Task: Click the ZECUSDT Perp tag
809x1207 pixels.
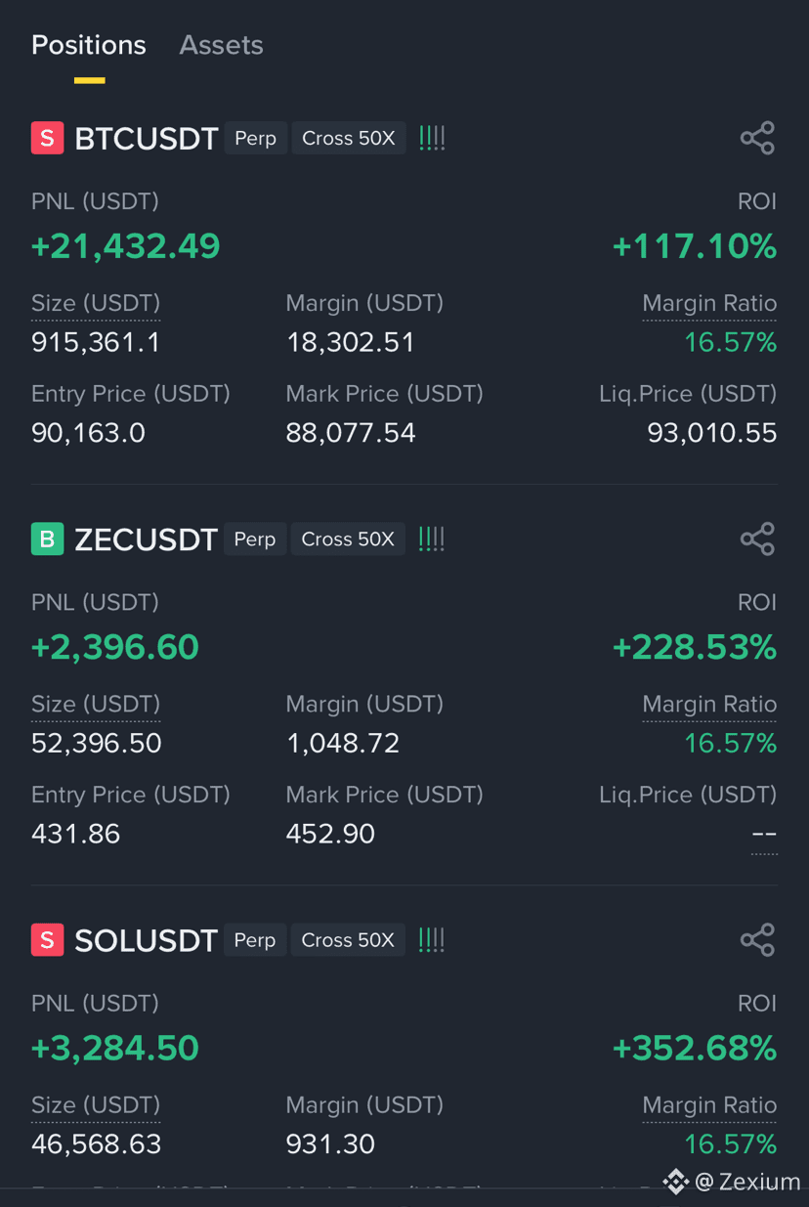Action: [x=255, y=539]
